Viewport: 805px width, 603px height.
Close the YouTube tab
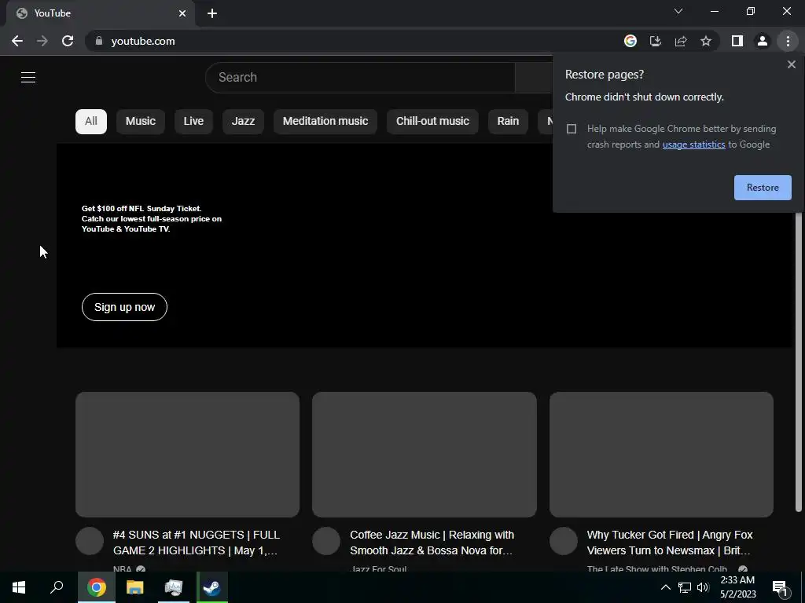182,13
